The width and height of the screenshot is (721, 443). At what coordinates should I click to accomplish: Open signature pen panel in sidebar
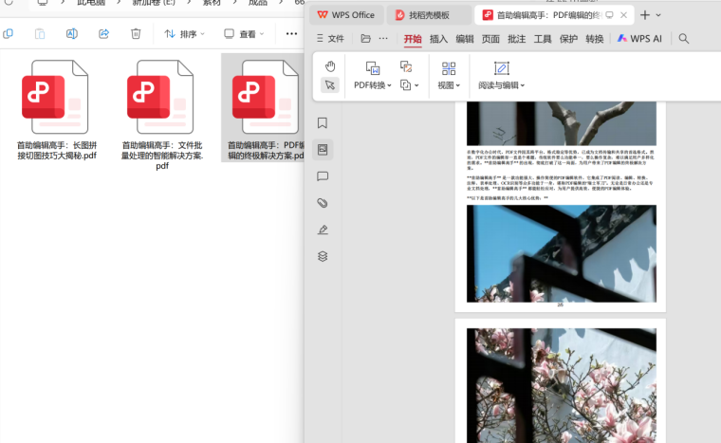323,230
